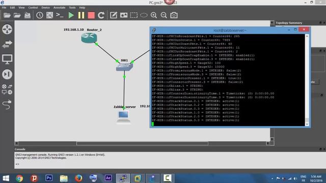Undock the Topology Summary panel

point(320,22)
